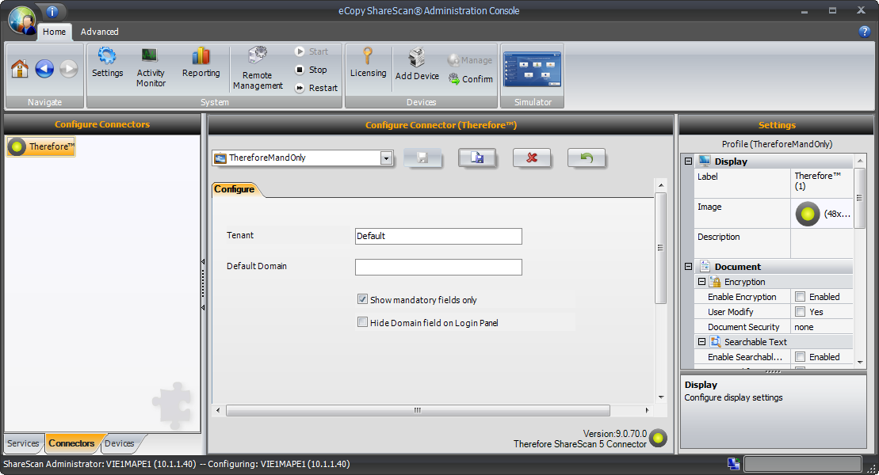Enable Hide Domain field on Login Panel
The height and width of the screenshot is (475, 879).
point(362,322)
